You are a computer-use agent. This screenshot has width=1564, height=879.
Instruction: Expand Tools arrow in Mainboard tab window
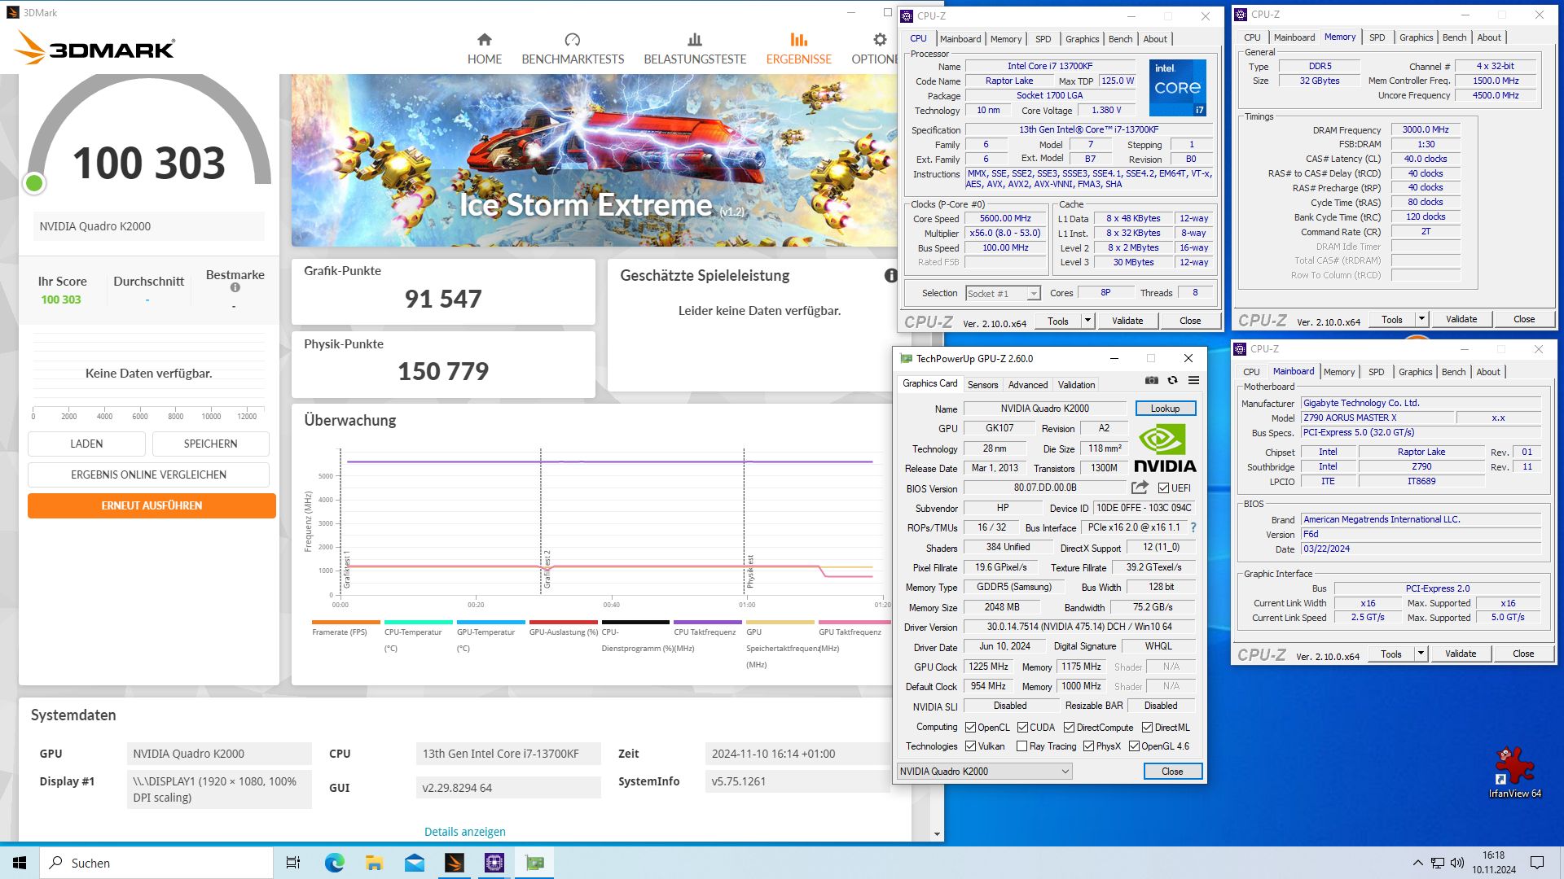1421,654
